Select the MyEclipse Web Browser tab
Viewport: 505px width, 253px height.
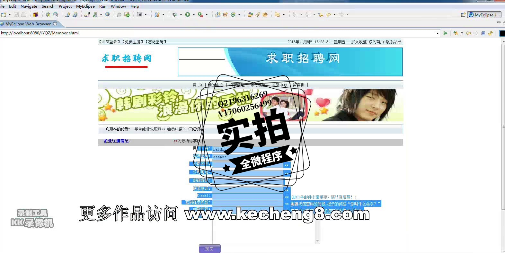point(28,24)
